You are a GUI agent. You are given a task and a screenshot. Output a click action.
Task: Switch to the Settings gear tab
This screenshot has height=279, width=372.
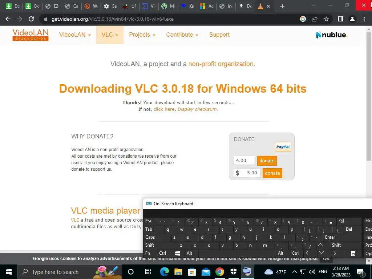tap(110, 6)
